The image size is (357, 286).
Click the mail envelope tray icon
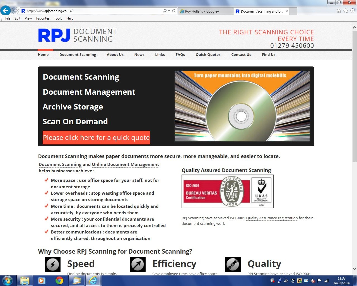coord(306,281)
